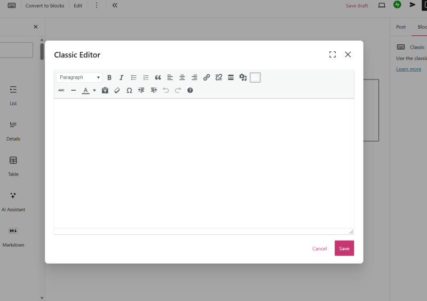427x301 pixels.
Task: Select the Table block
Action: (13, 167)
